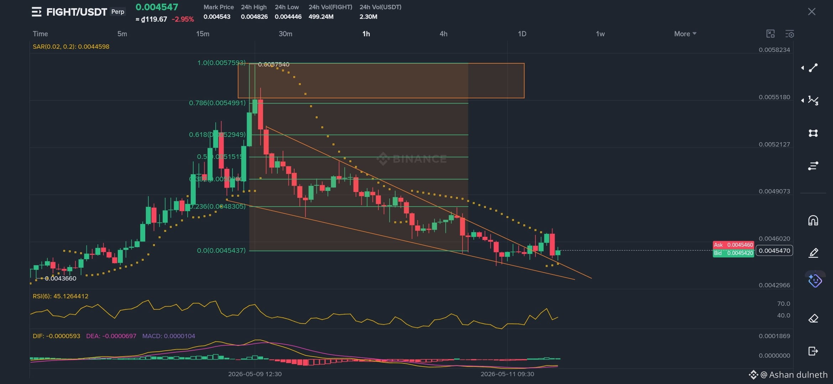833x384 pixels.
Task: Click the pencil edit drawing tool
Action: point(813,253)
